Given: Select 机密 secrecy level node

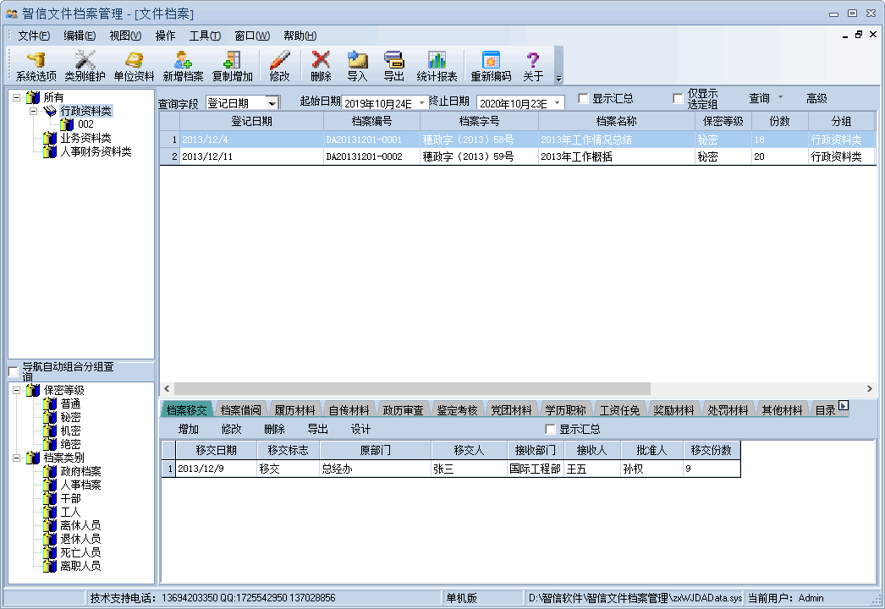Looking at the screenshot, I should point(70,431).
